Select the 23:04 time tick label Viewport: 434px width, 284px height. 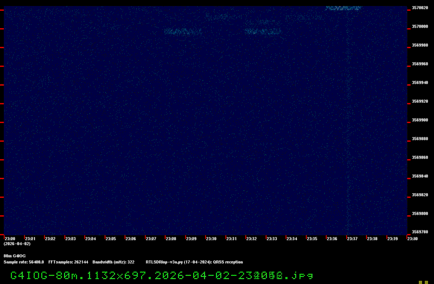point(91,239)
